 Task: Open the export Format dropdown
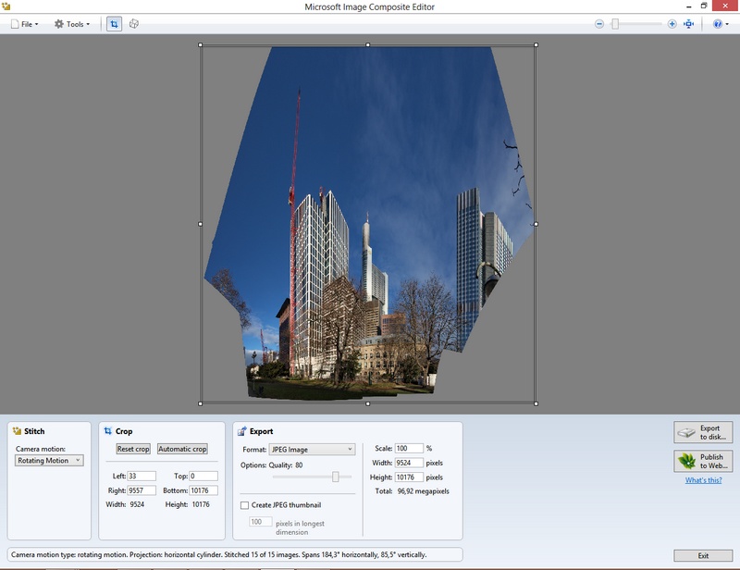pyautogui.click(x=311, y=449)
